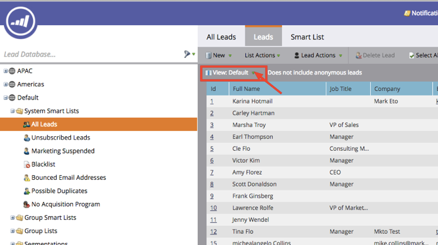Click the Default workspace globe icon
438x245 pixels.
point(12,97)
